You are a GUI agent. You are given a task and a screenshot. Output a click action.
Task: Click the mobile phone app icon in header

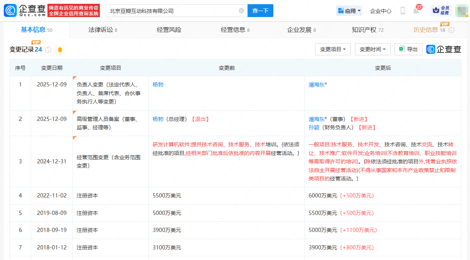[402, 11]
